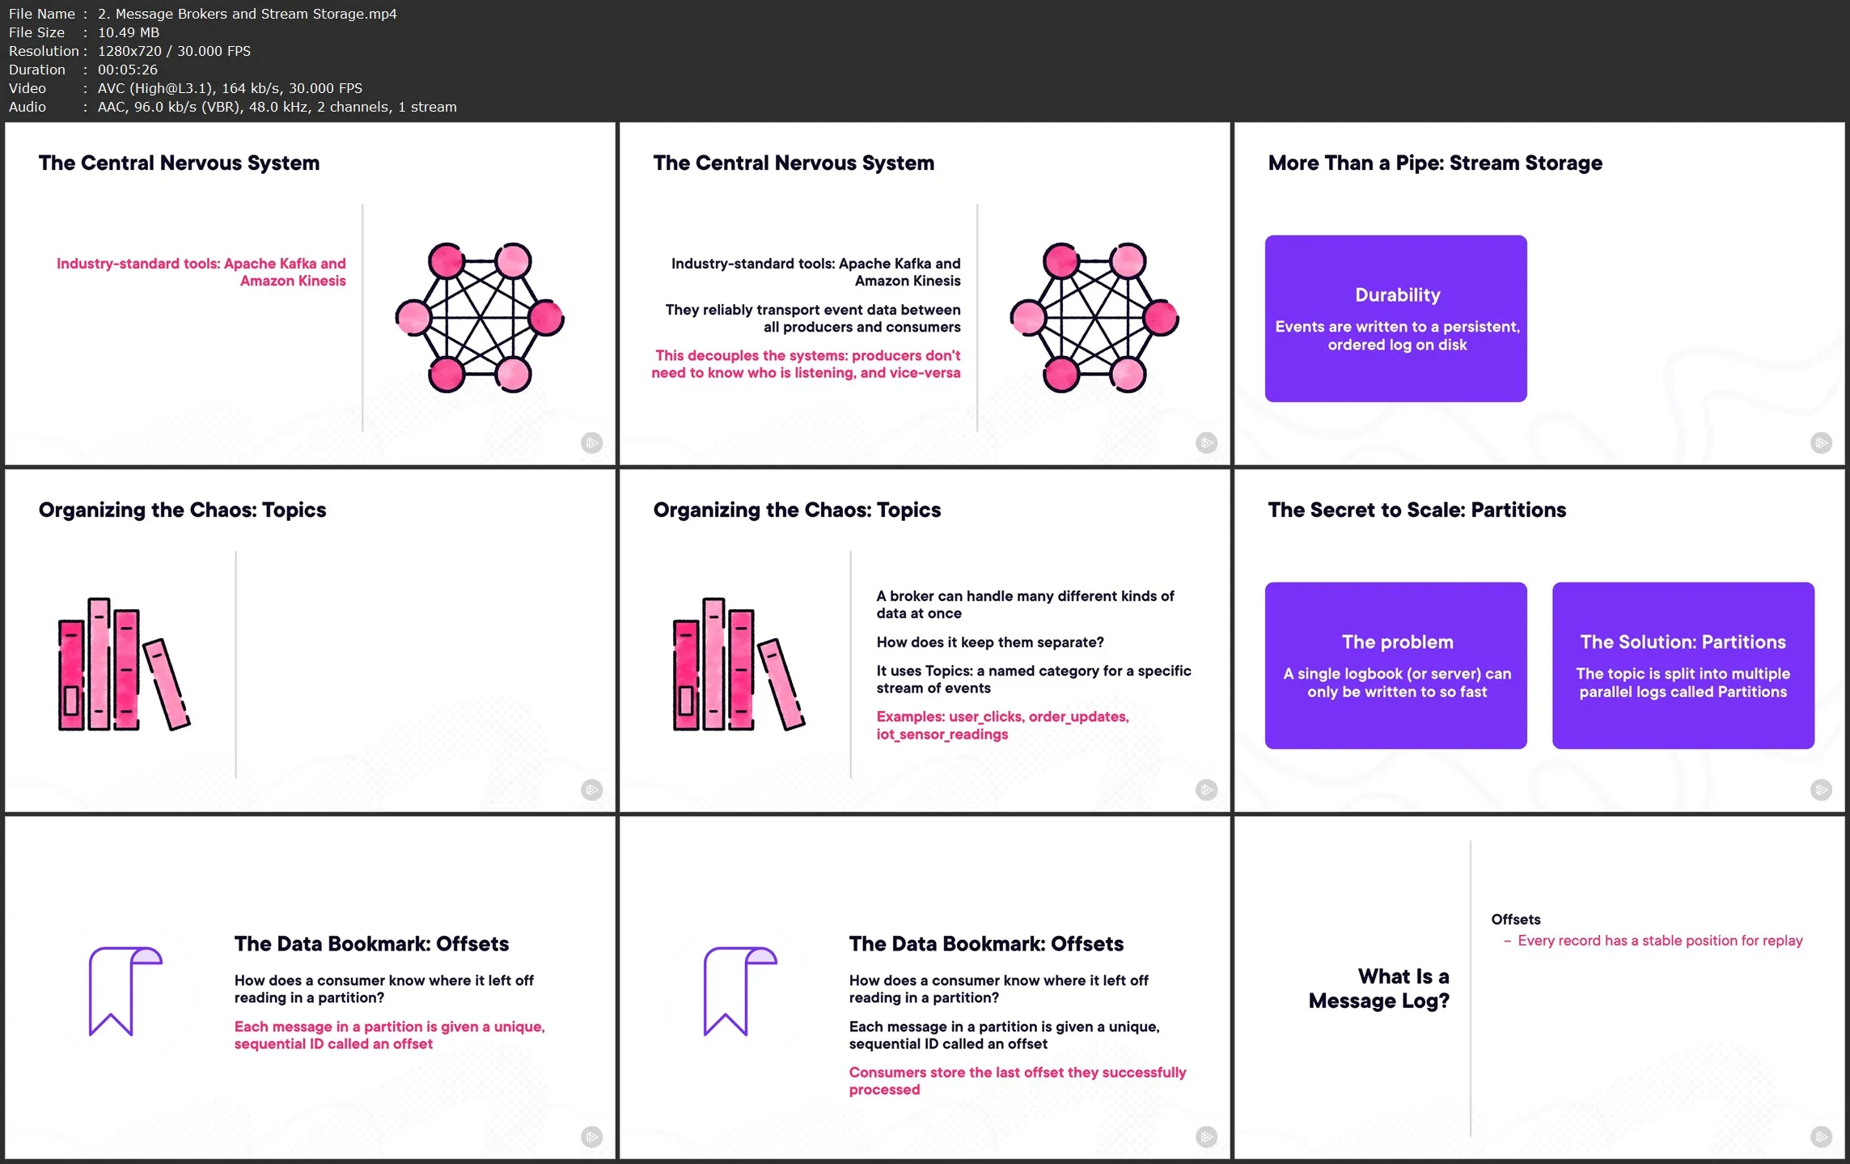Click the watermark play icon in Durability slide

coord(1820,442)
